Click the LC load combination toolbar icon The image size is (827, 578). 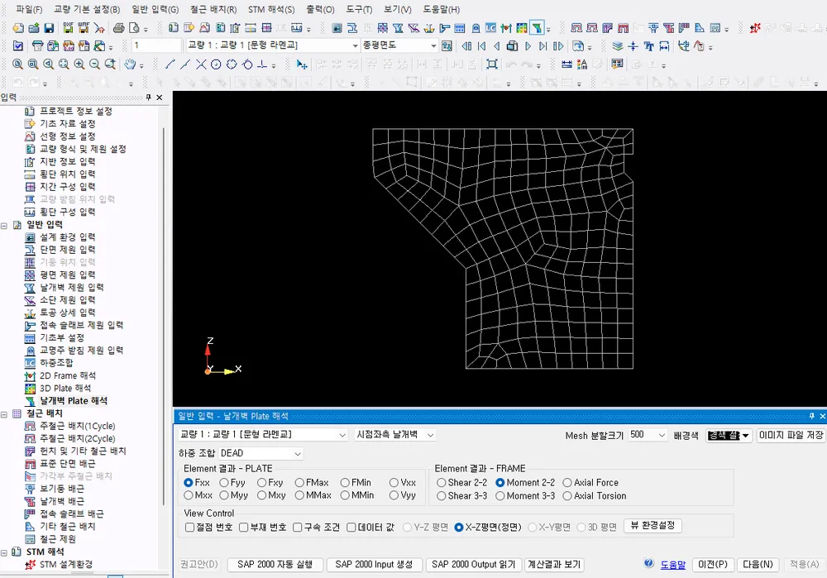(490, 28)
